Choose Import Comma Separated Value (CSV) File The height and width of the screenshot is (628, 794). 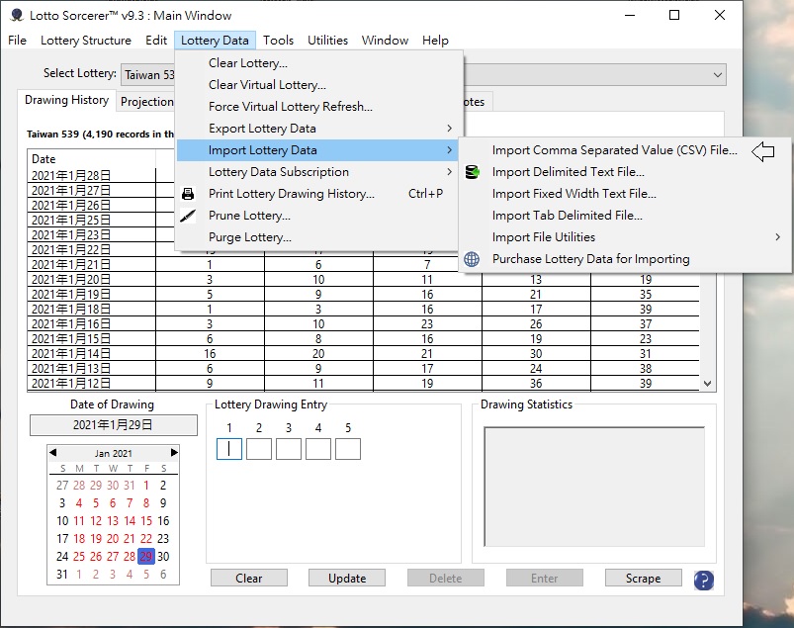point(614,150)
